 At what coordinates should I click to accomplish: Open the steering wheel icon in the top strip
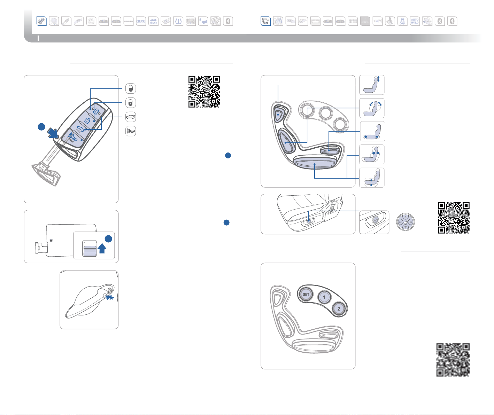[278, 21]
